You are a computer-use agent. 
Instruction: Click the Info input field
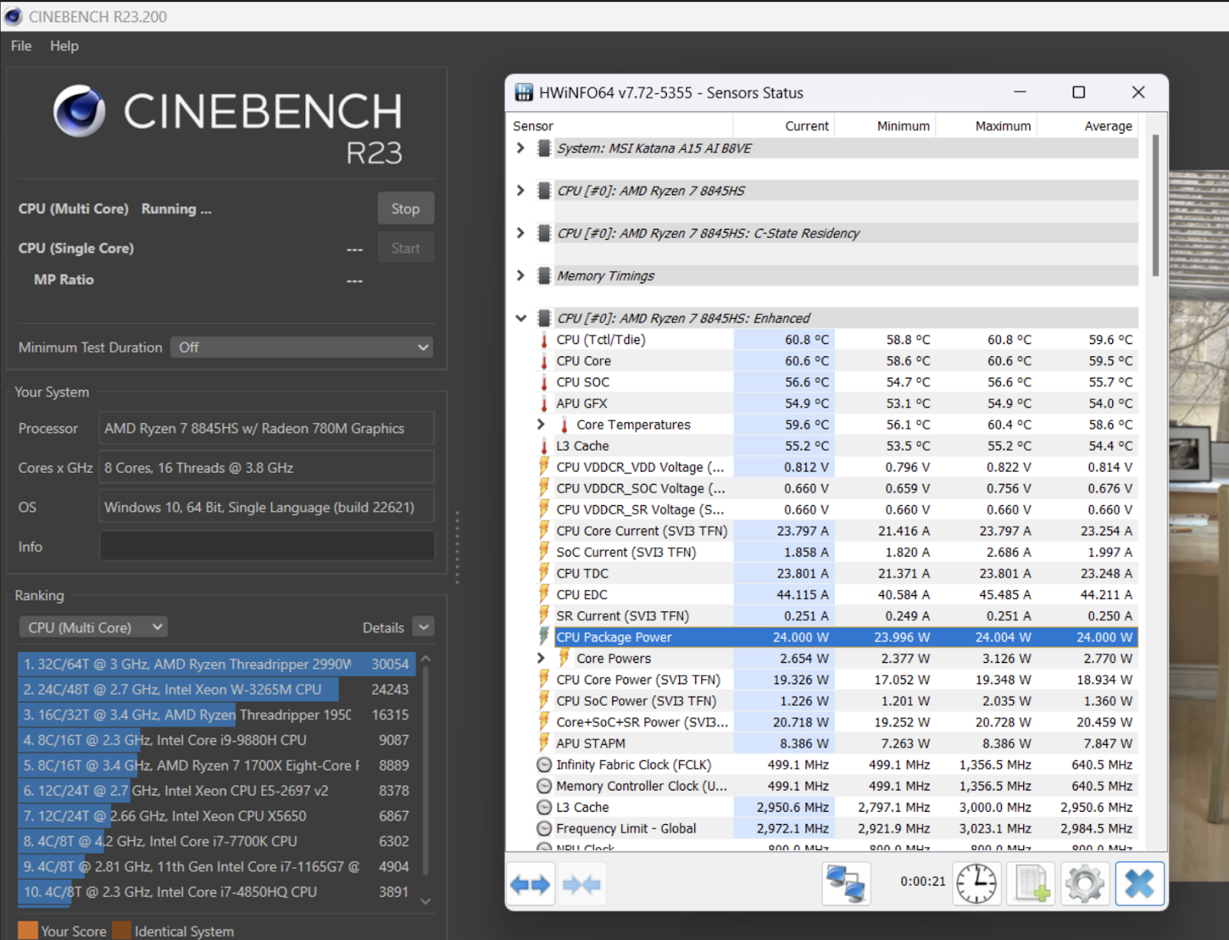267,546
